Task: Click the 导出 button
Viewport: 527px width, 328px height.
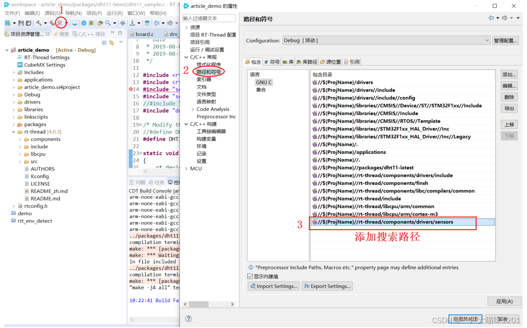Action: pos(509,108)
